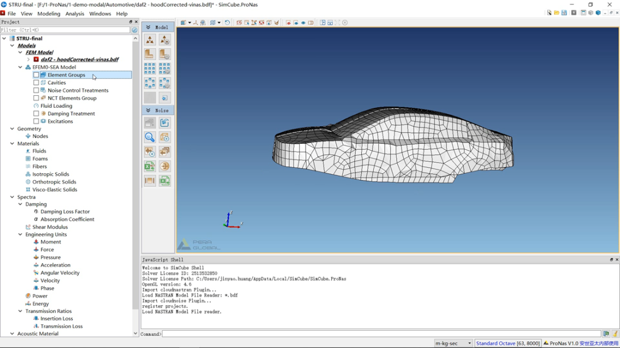Open the Modeling menu

click(49, 14)
